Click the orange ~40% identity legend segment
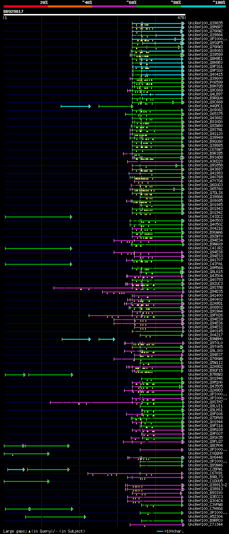This screenshot has width=229, height=534. 70,6
